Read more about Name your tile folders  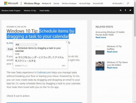pyautogui.click(x=112, y=68)
